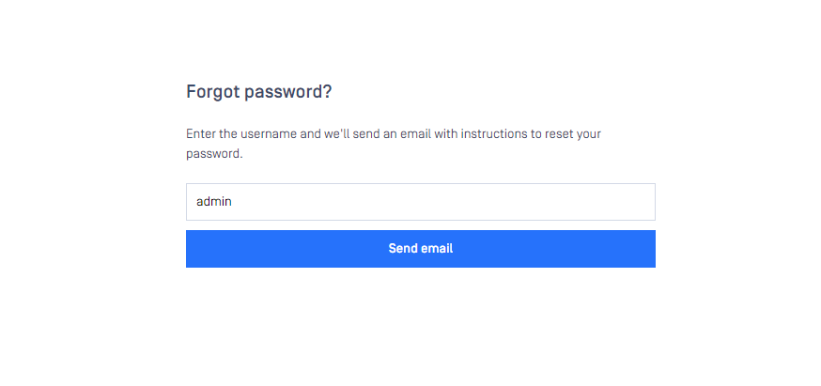Place cursor on the admin text
This screenshot has height=386, width=821.
click(x=213, y=202)
